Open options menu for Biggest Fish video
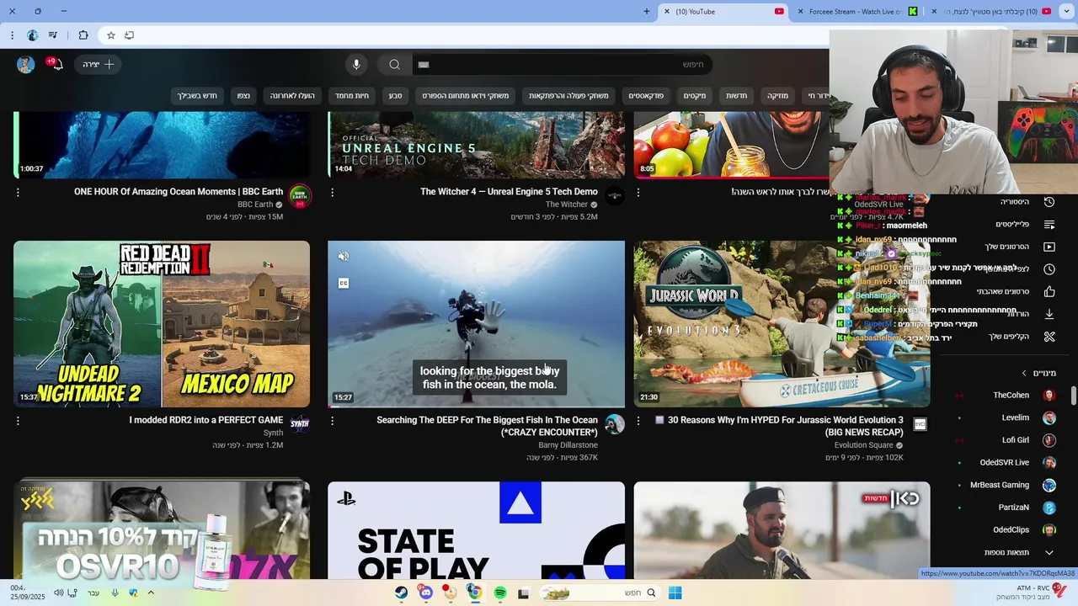This screenshot has width=1078, height=606. click(x=332, y=421)
